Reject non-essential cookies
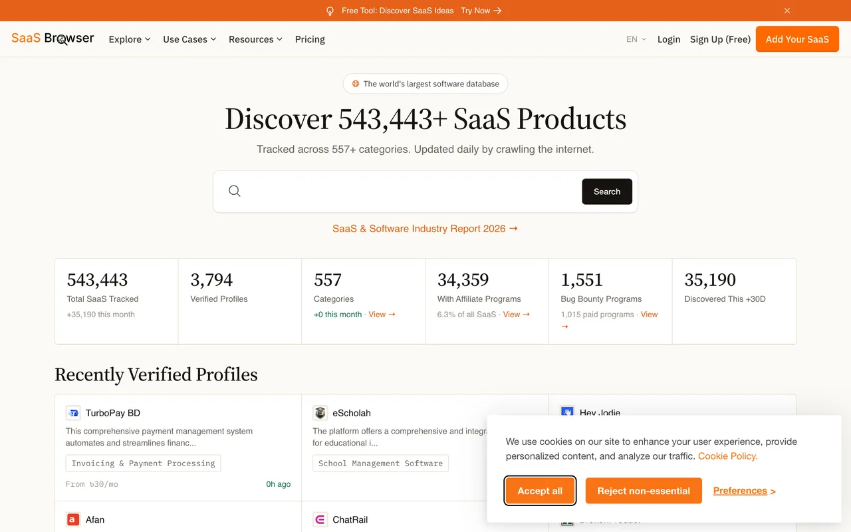 click(644, 491)
